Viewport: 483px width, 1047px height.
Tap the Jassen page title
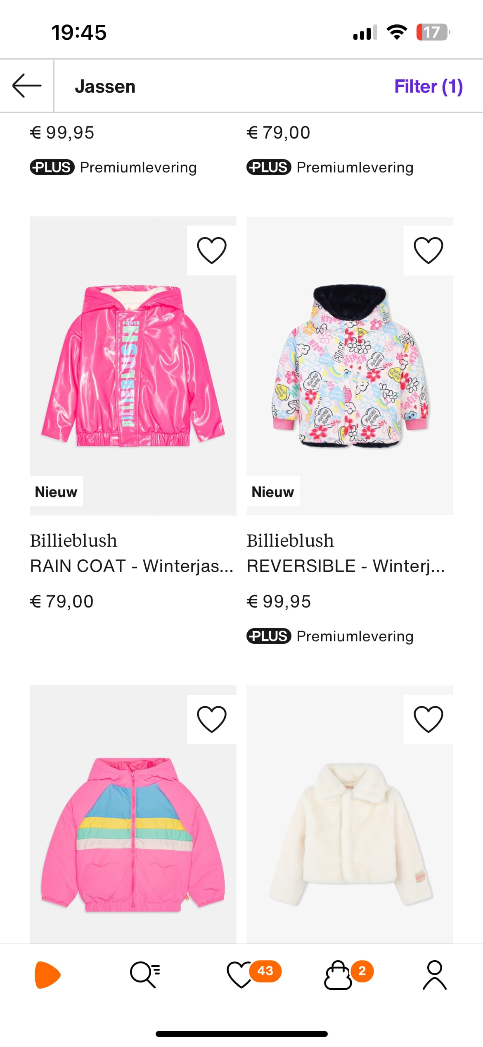tap(105, 86)
